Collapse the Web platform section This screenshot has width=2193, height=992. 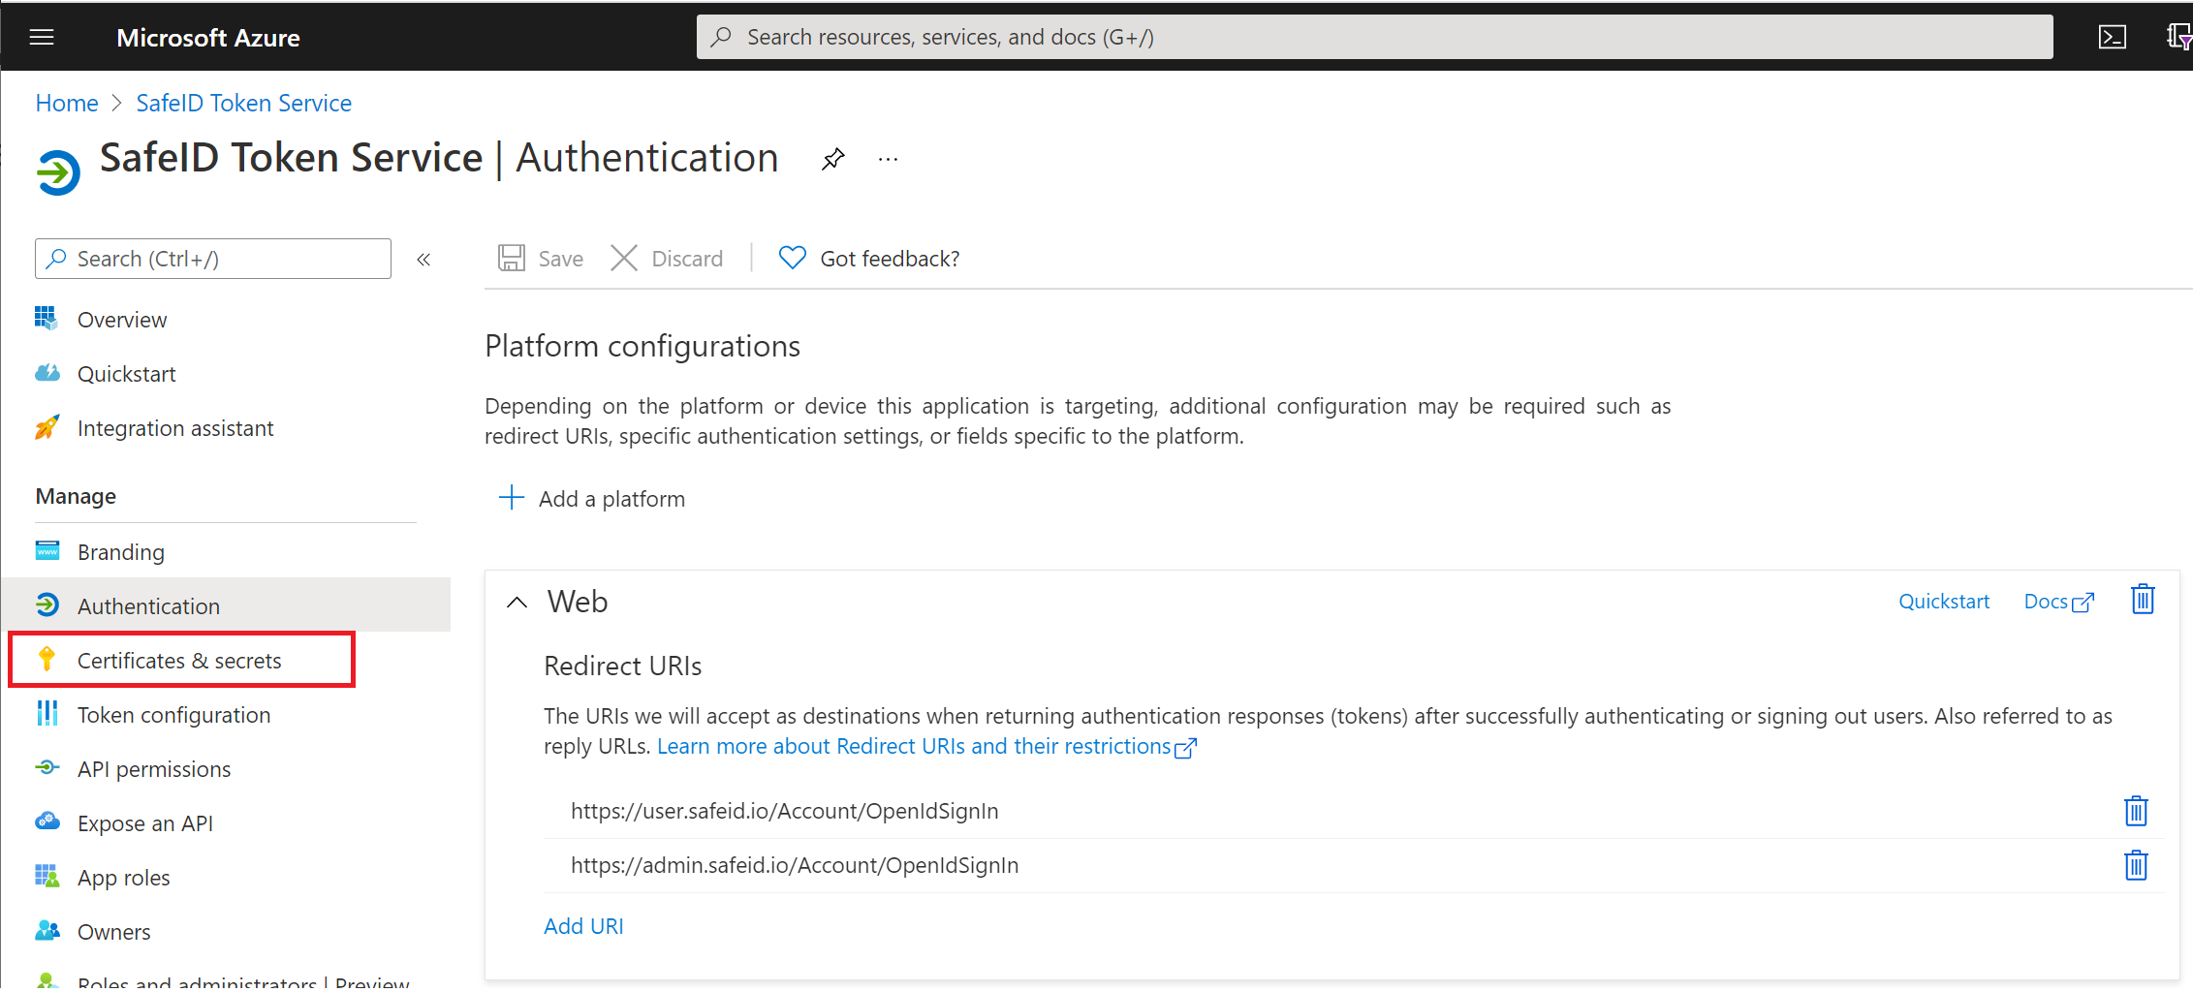tap(517, 603)
